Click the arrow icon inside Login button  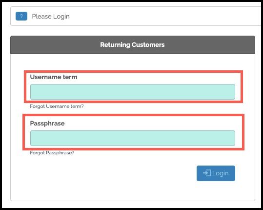(207, 173)
